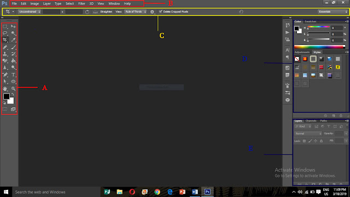The width and height of the screenshot is (350, 197).
Task: Select the Zoom tool
Action: (13, 89)
